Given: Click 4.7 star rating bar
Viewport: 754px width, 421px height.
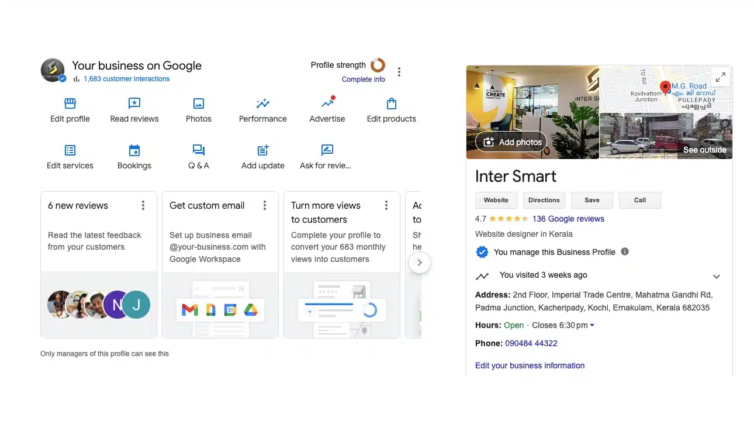Looking at the screenshot, I should [x=509, y=219].
